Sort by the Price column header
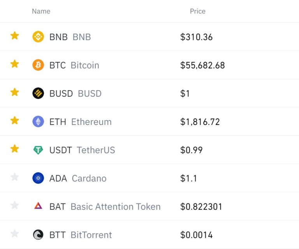The width and height of the screenshot is (299, 249). (x=198, y=11)
